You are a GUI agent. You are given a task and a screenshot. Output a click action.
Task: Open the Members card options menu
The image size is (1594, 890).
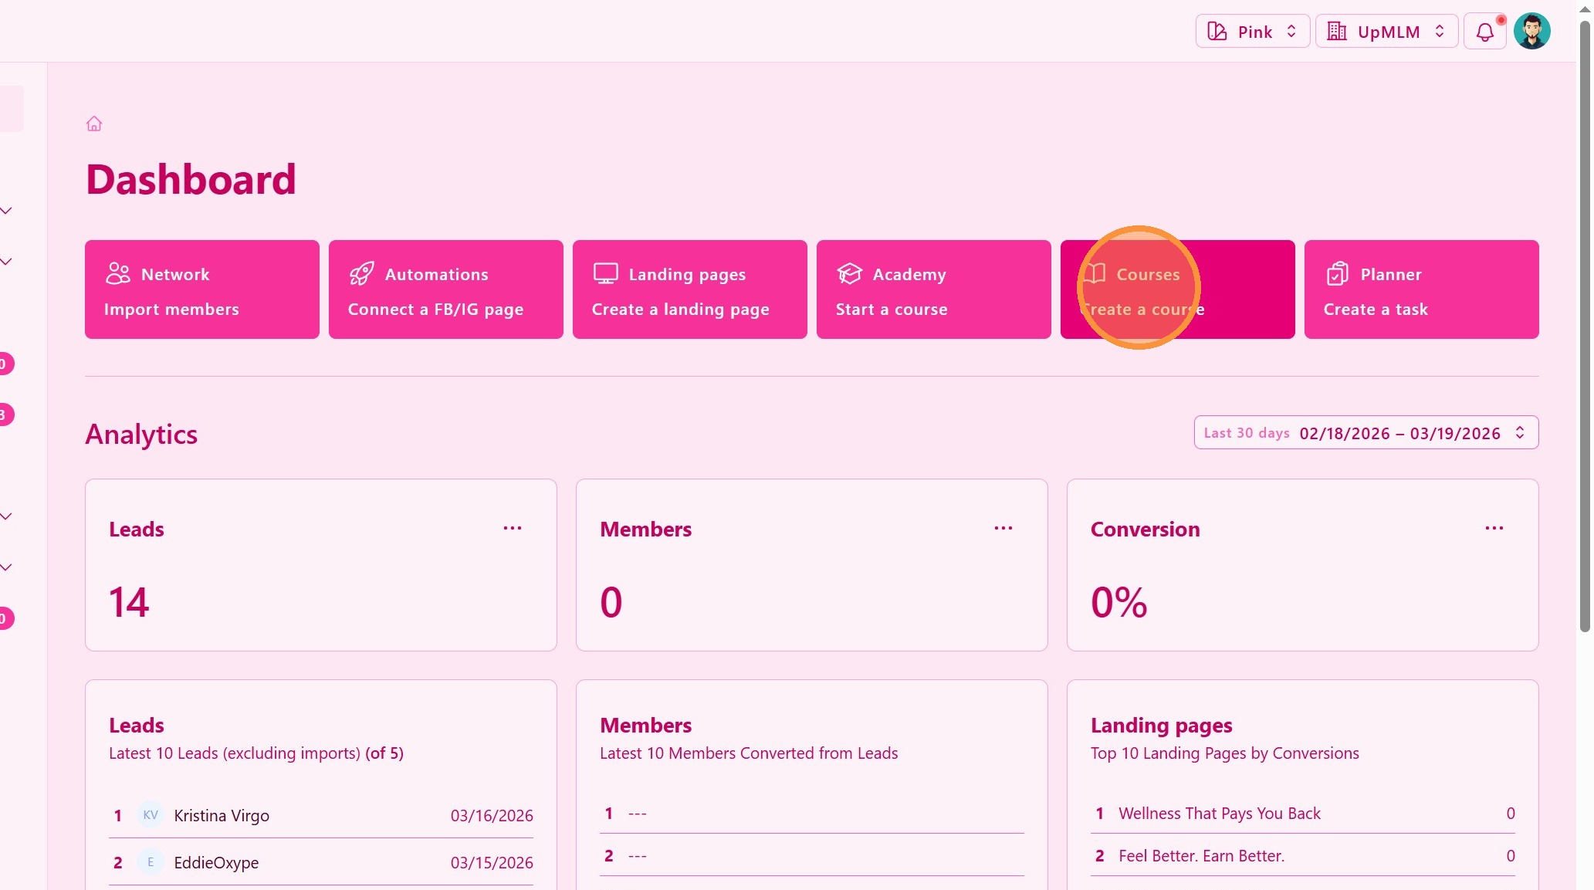pos(1003,529)
